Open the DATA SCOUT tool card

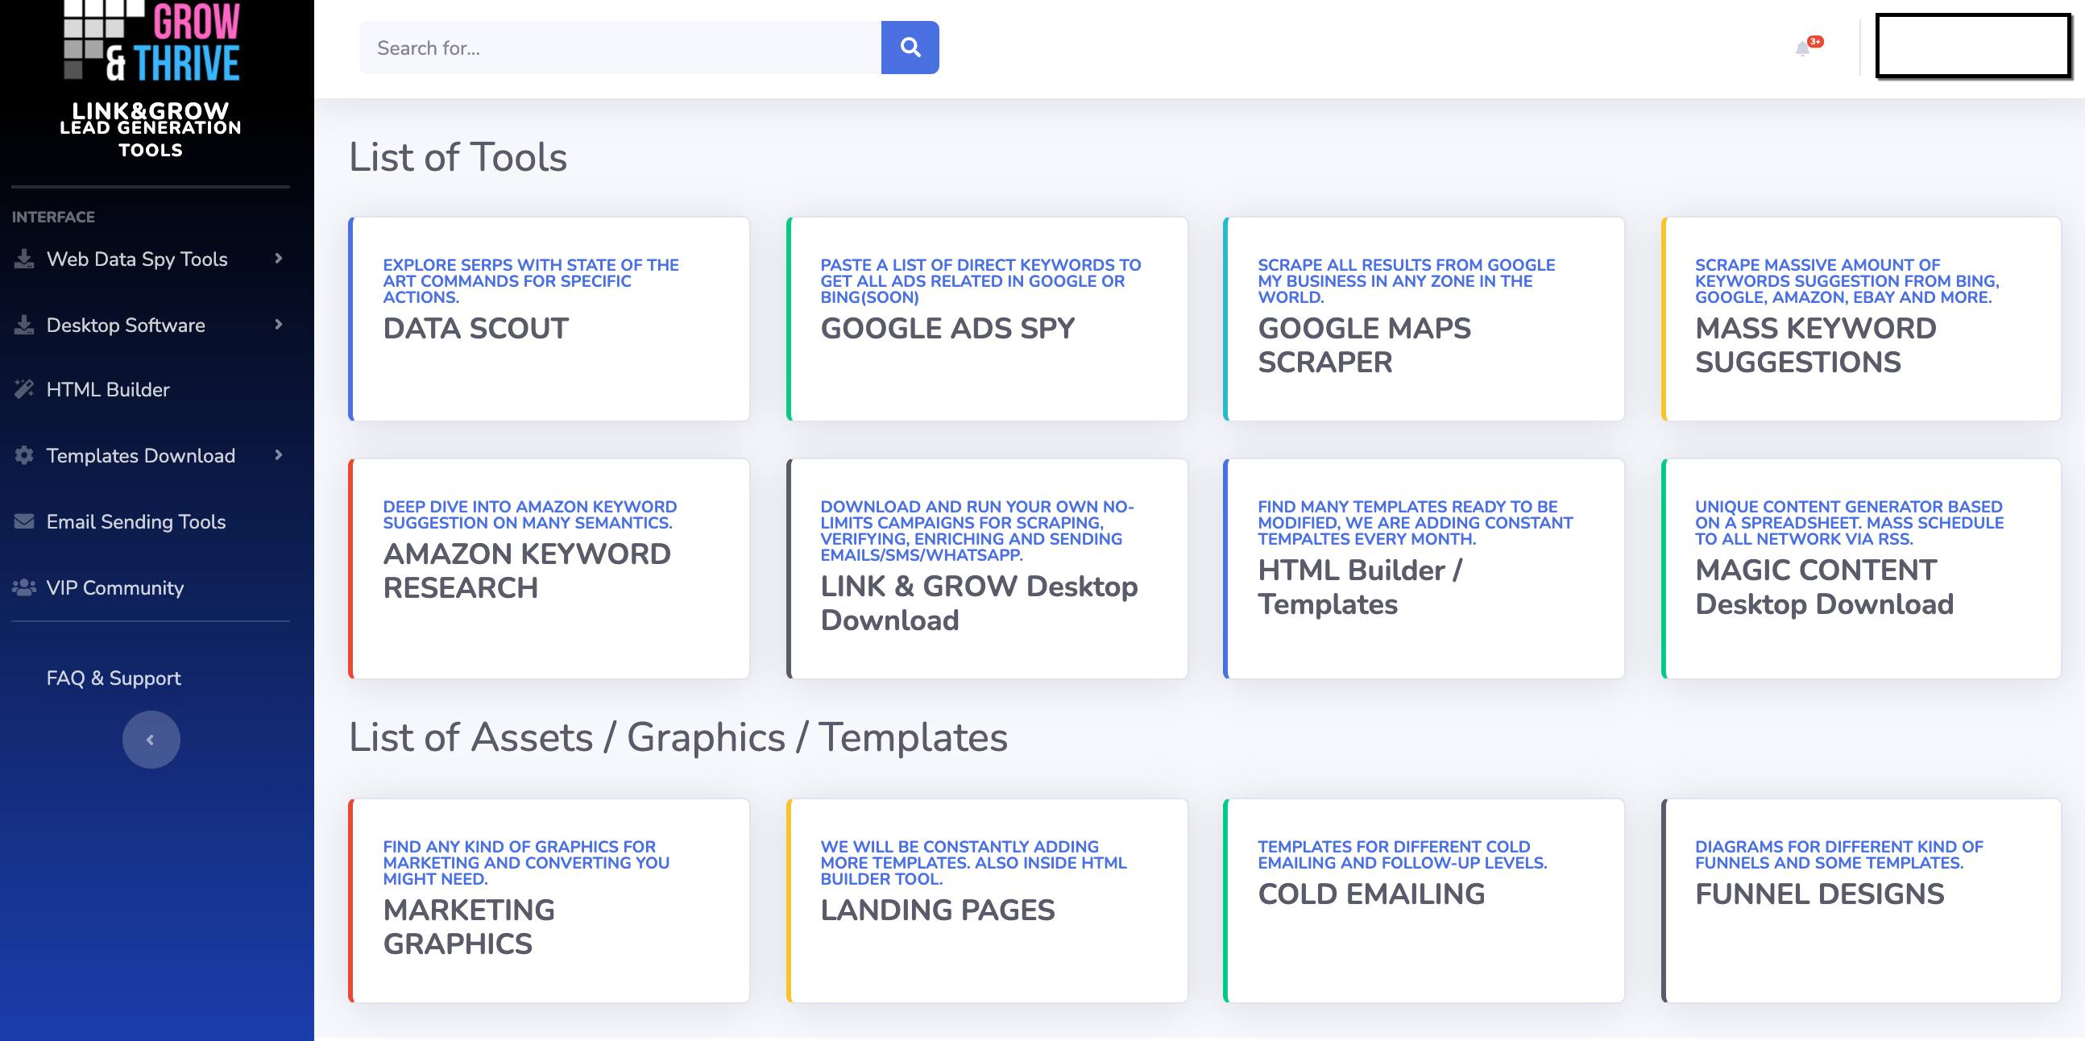(x=549, y=319)
